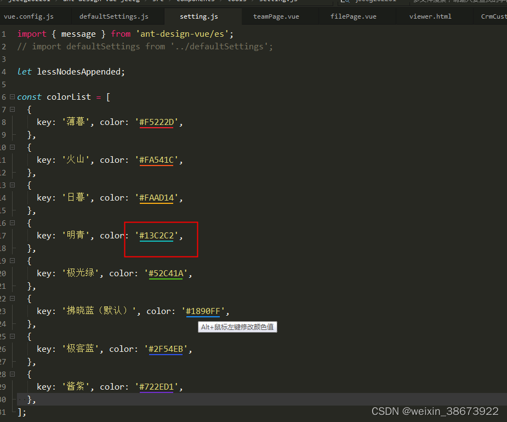
Task: Click the 'colorList' identifier
Action: pos(69,97)
